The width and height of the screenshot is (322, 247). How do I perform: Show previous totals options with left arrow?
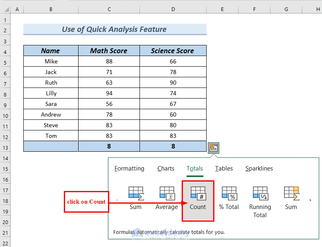pos(117,200)
